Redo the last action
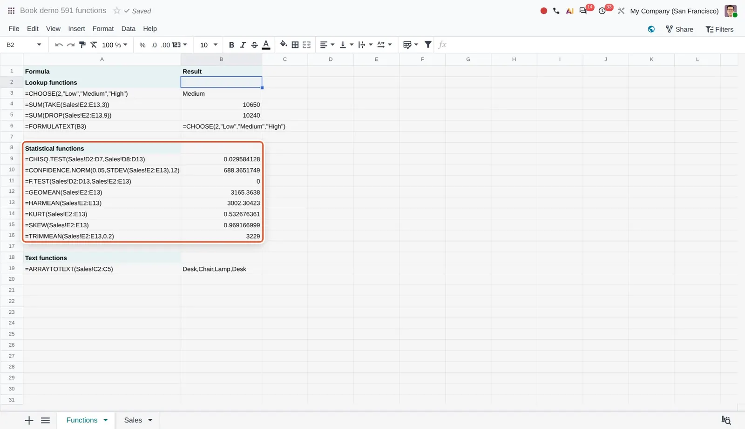 click(70, 45)
